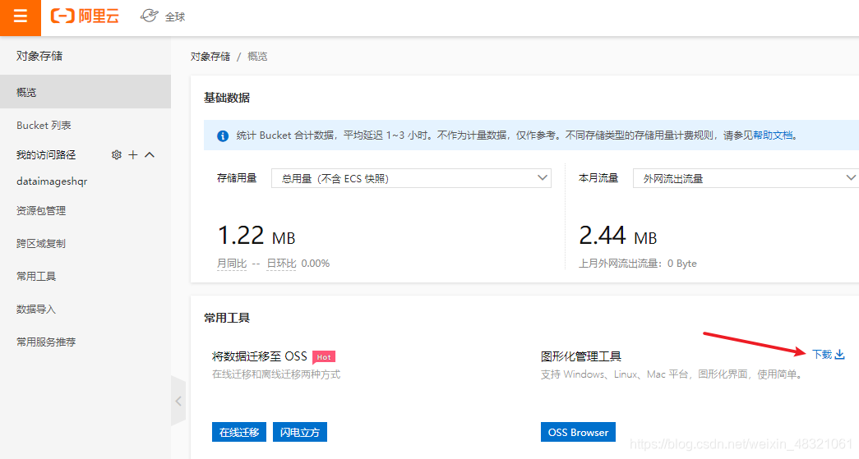The width and height of the screenshot is (859, 459).
Task: Click the 下载 link for 图形化管理工具
Action: pyautogui.click(x=822, y=355)
